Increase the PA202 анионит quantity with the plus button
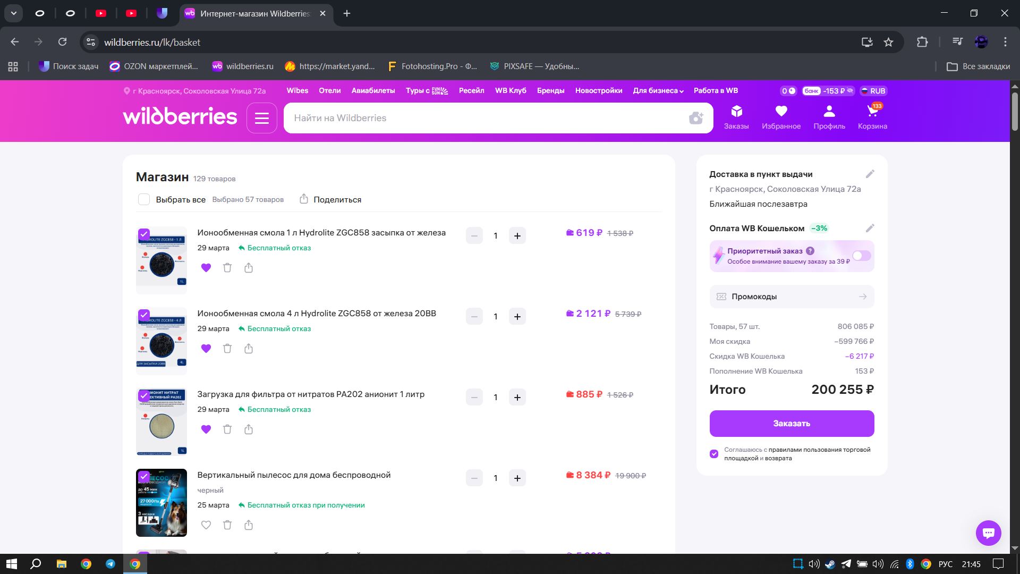 pyautogui.click(x=517, y=398)
